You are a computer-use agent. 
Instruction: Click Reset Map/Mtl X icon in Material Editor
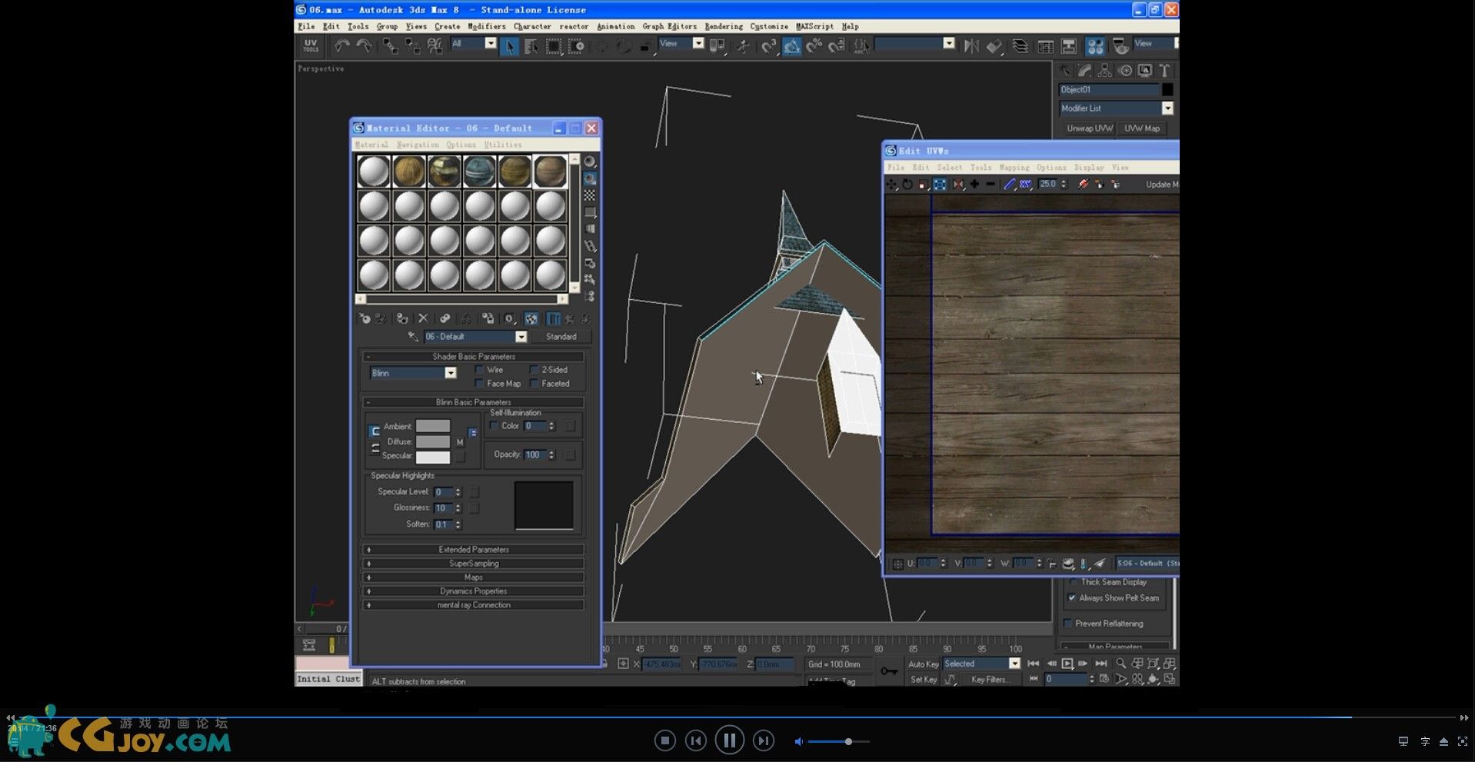coord(423,318)
